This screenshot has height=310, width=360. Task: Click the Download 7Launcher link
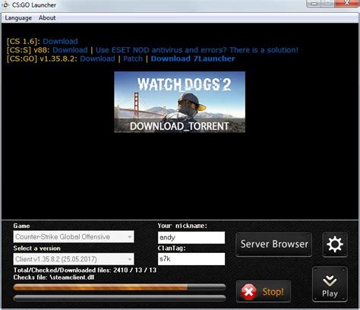193,59
